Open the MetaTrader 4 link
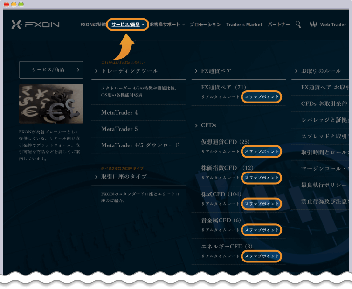The width and height of the screenshot is (352, 289). [x=119, y=112]
